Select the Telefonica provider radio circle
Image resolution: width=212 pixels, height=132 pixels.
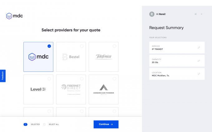coord(114,46)
